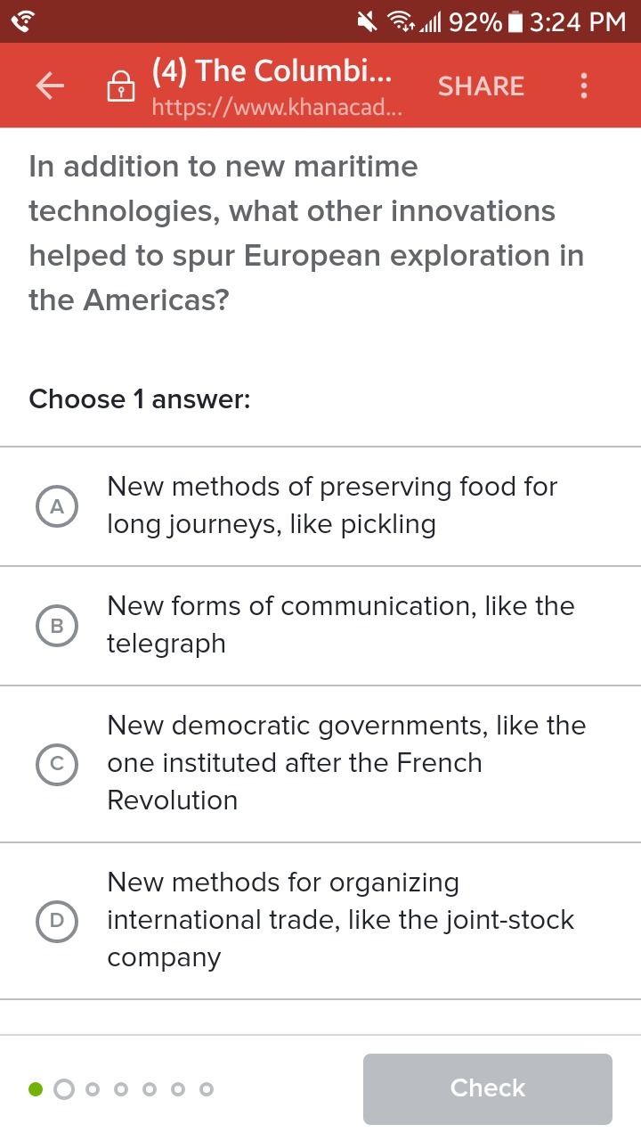This screenshot has height=1141, width=641.
Task: Tap the battery status icon
Action: tap(515, 21)
